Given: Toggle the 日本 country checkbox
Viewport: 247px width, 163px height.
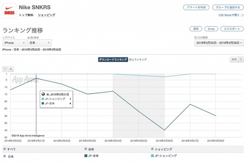Looking at the screenshot, I should click(5, 156).
